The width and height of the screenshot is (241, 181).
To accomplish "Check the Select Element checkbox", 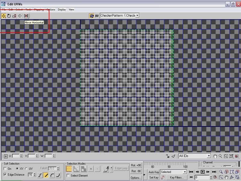I will tap(68, 176).
